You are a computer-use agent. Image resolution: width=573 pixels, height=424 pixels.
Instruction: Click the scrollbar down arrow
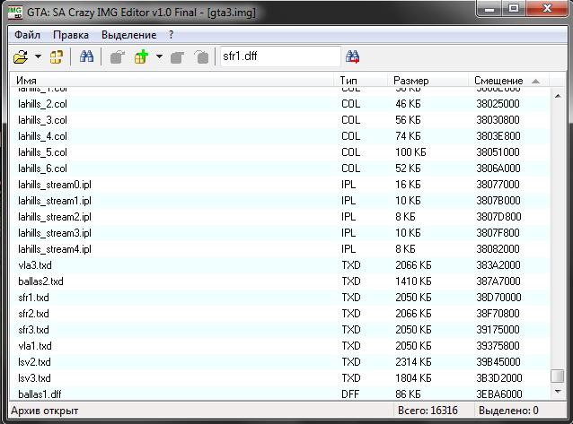tap(558, 392)
